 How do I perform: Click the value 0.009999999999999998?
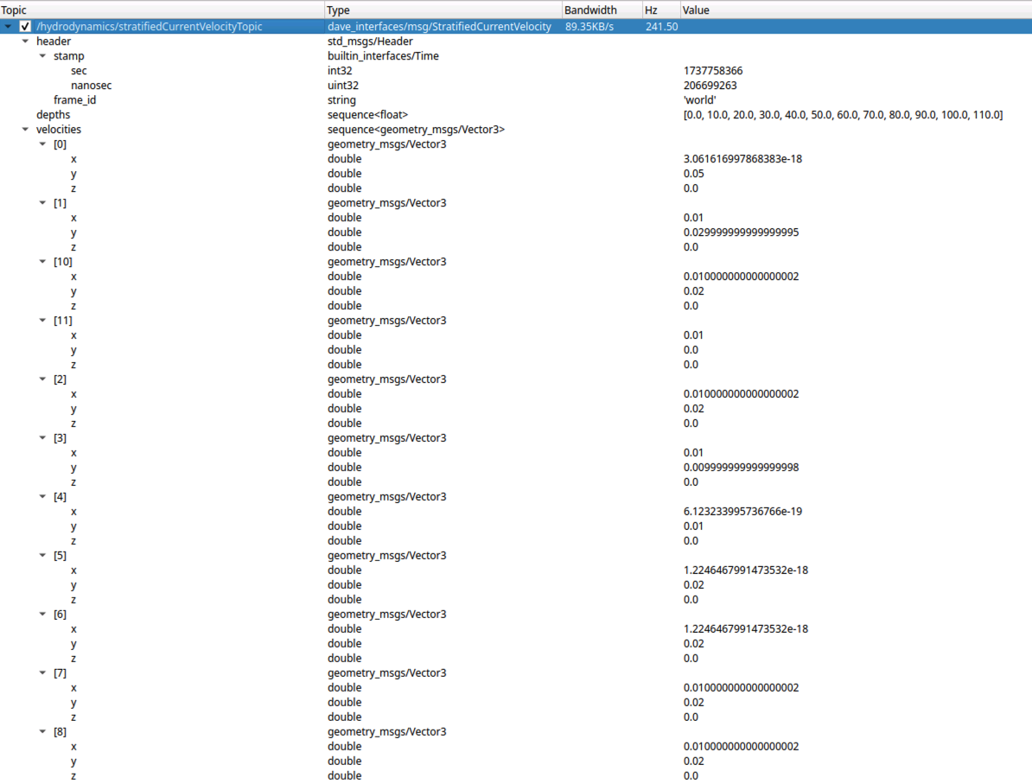click(741, 468)
